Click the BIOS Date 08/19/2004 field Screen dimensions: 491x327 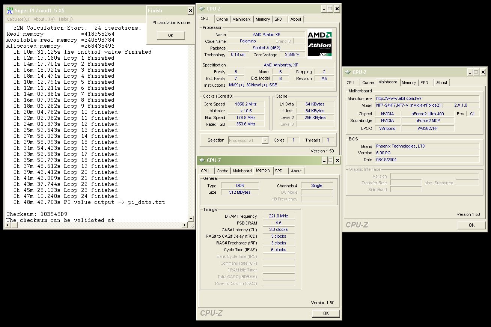427,160
